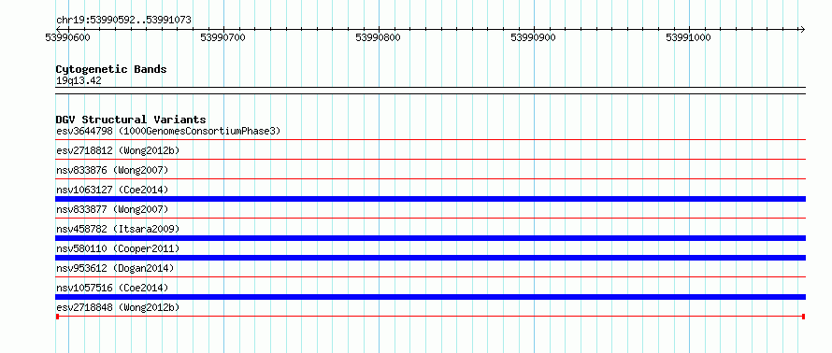Screen dimensions: 832x353
Task: Click the nsv458782 (Itsara2009) label
Action: point(118,229)
